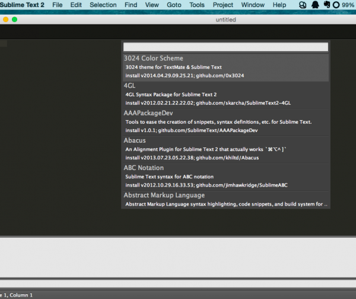Click the 4GL Syntax Package description line
Viewport: 356px width, 299px height.
click(x=171, y=95)
